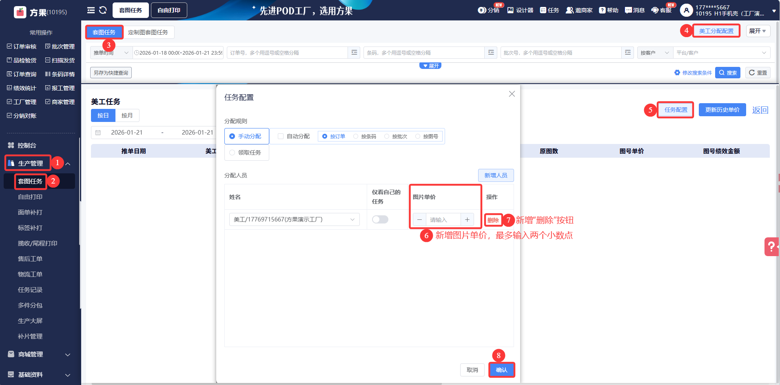Viewport: 780px width, 385px height.
Task: Open the 条码详情 shortcut
Action: pos(60,74)
